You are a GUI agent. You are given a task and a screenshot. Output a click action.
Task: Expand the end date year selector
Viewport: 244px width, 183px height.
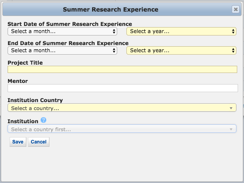point(181,50)
